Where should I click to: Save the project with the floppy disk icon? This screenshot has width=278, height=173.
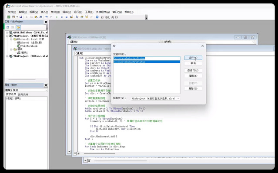click(x=21, y=17)
